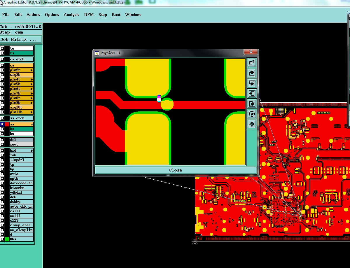Select the dwkby layer name

pyautogui.click(x=22, y=202)
